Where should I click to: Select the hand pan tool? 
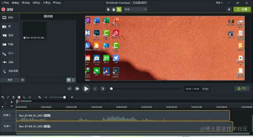click(114, 9)
